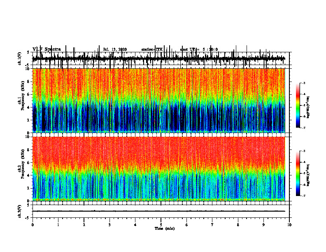Click the time axis tick label '3'
This screenshot has height=252, width=326.
coord(109,225)
